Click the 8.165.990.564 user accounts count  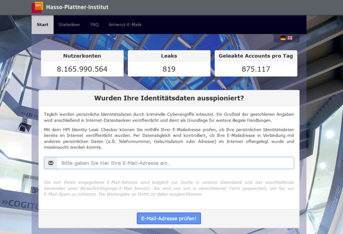(x=82, y=69)
